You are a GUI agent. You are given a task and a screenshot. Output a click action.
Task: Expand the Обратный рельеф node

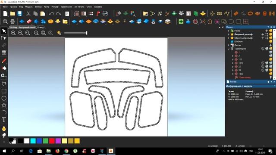pyautogui.click(x=229, y=38)
